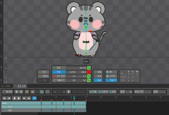Play the animation backward
The image size is (169, 115).
(14, 98)
